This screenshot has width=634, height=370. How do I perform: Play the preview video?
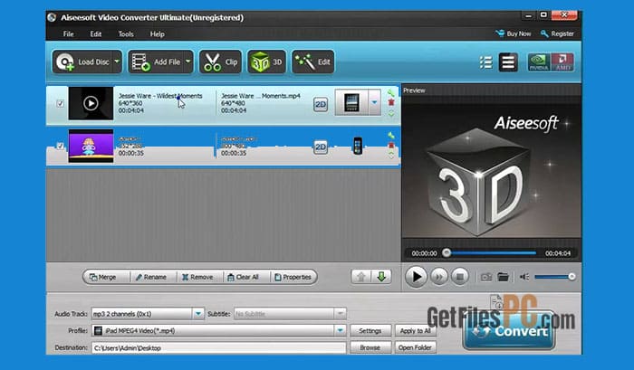416,277
